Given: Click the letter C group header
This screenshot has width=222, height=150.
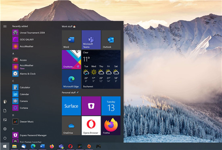Looking at the screenshot, I should click(13, 81).
